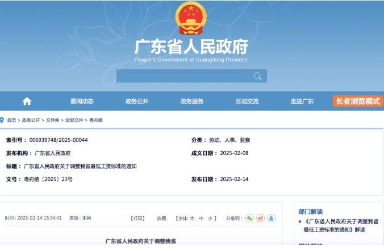Share the article to WeChat
Image resolution: width=384 pixels, height=248 pixels.
(x=249, y=218)
